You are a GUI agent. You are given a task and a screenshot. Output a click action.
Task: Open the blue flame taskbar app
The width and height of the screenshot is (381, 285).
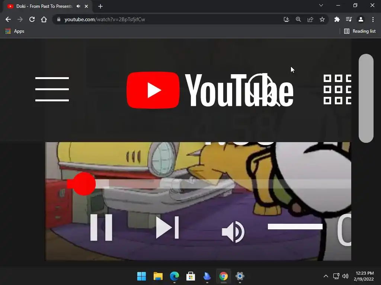click(x=207, y=276)
